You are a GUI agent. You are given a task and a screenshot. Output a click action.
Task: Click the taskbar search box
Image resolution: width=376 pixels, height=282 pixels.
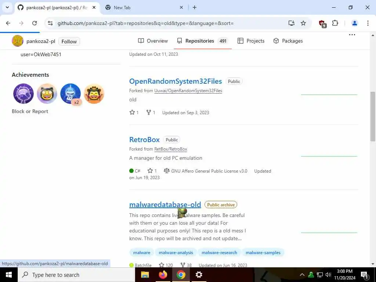click(x=76, y=275)
